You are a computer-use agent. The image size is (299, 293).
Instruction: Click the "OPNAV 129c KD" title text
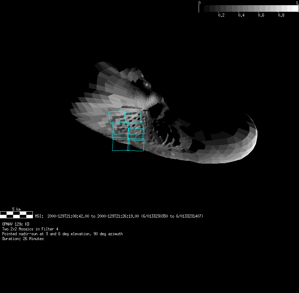click(x=16, y=224)
